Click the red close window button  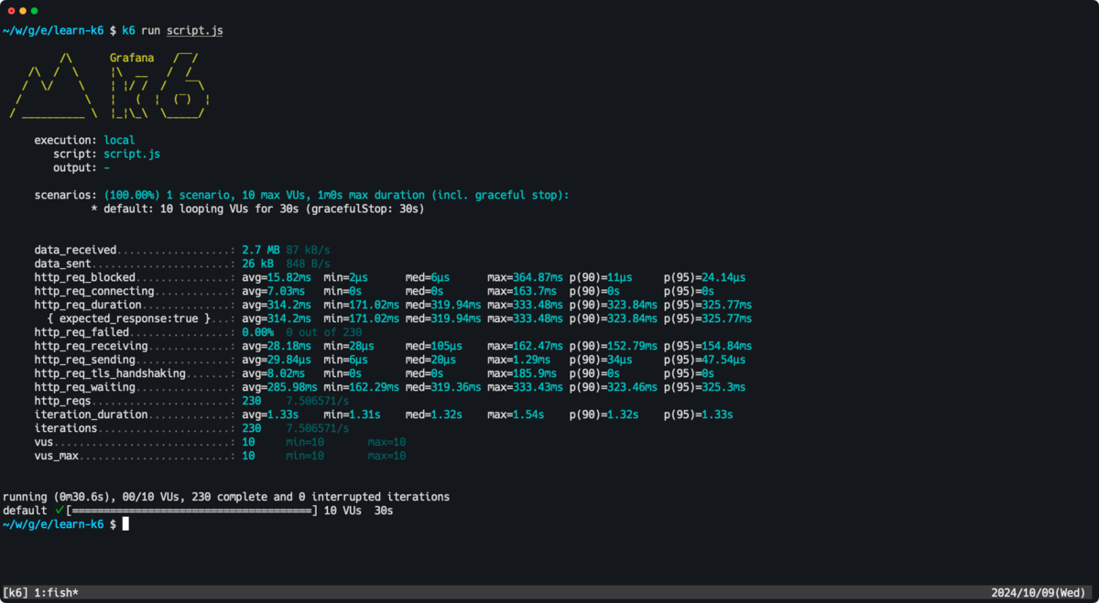(11, 10)
